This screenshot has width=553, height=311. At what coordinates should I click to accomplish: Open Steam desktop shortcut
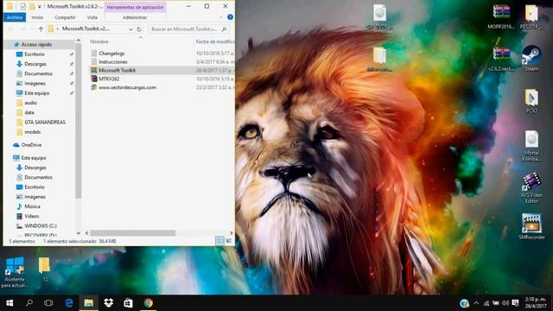(531, 59)
